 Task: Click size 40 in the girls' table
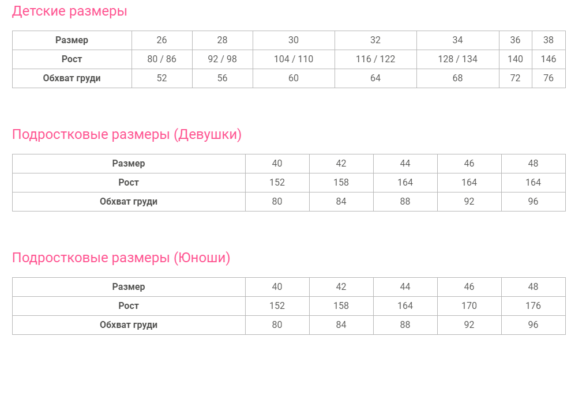click(277, 164)
